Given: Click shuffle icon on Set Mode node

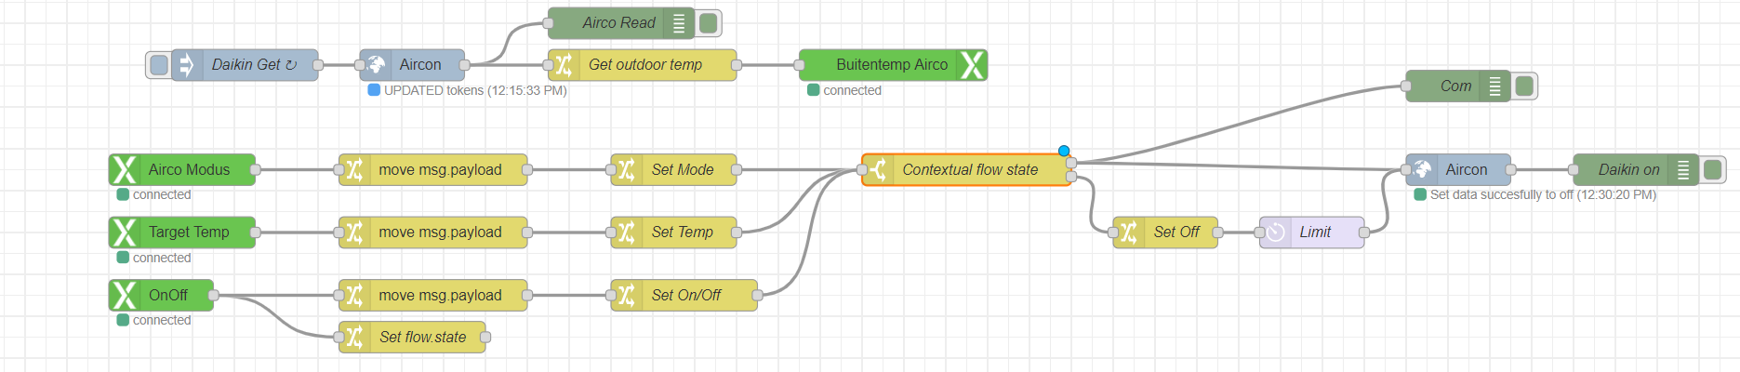Looking at the screenshot, I should tap(626, 170).
